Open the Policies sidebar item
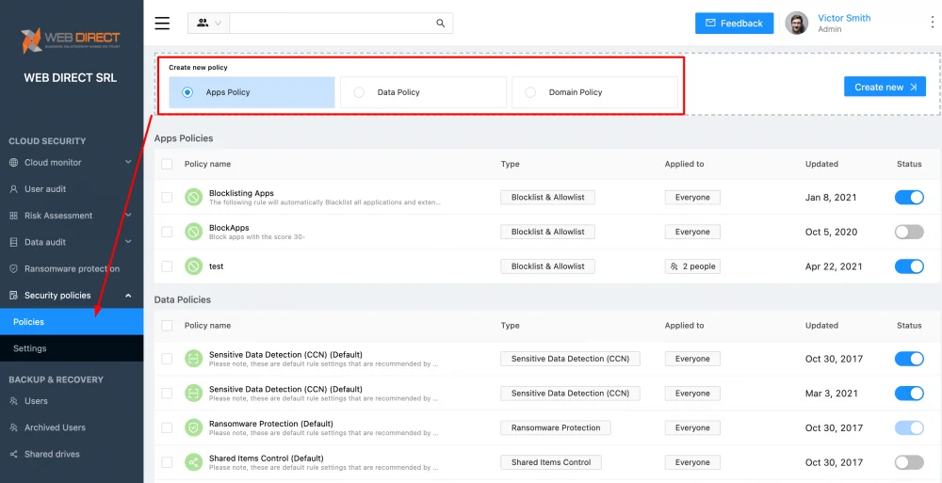942x483 pixels. point(72,321)
